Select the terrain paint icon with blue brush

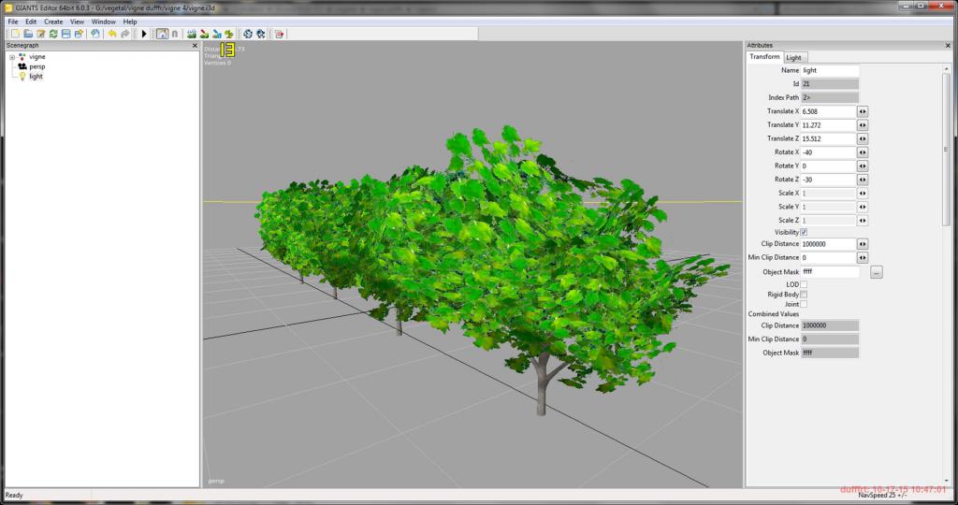coord(216,35)
